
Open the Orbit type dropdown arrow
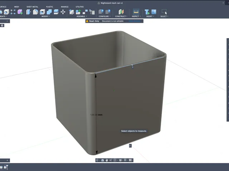pyautogui.click(x=100, y=160)
